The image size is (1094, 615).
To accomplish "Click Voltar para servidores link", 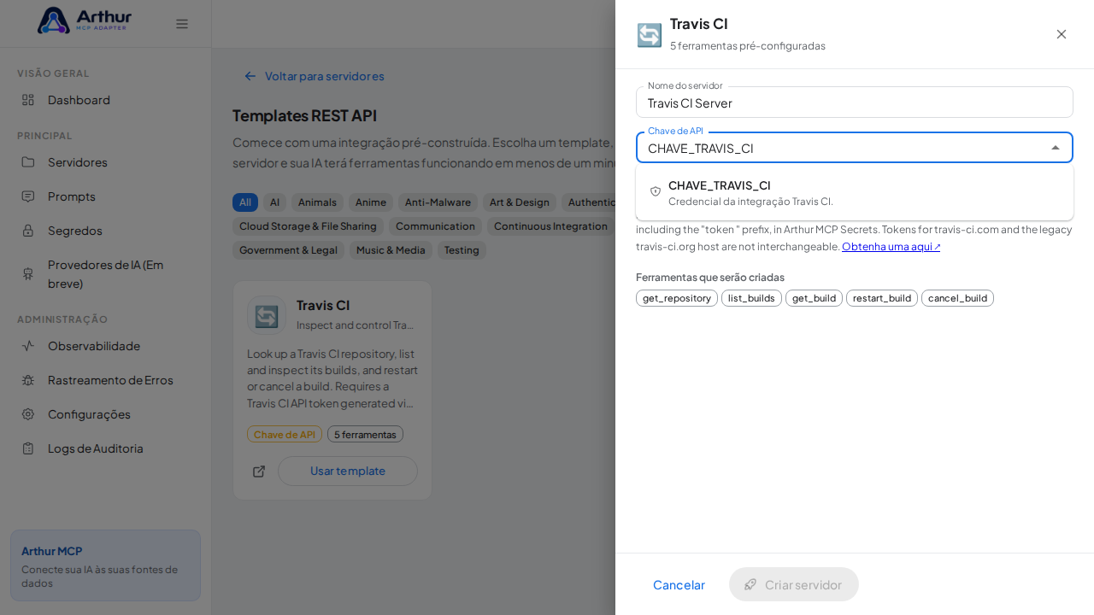I will coord(314,76).
